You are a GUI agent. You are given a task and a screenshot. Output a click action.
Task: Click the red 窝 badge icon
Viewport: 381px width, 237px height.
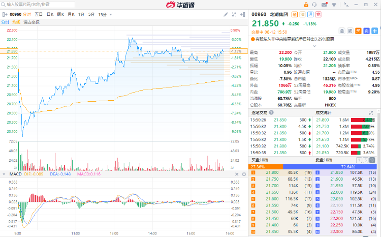click(x=319, y=14)
